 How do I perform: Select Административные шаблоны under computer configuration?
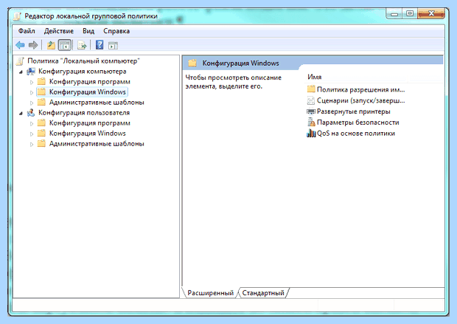[x=97, y=103]
